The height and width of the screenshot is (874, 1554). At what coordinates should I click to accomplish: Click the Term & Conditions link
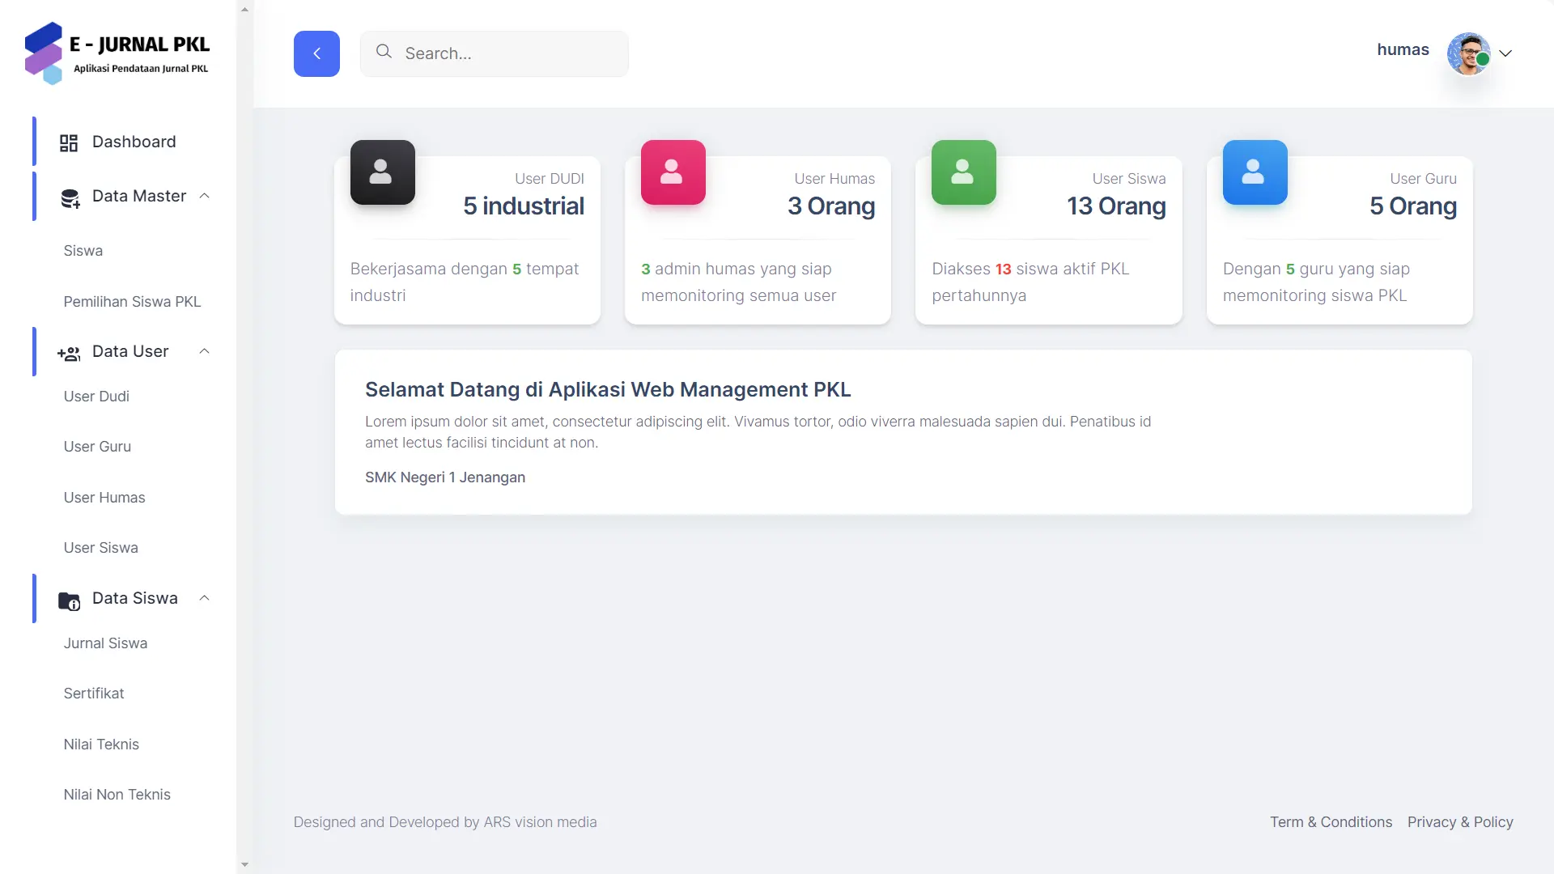[1331, 822]
